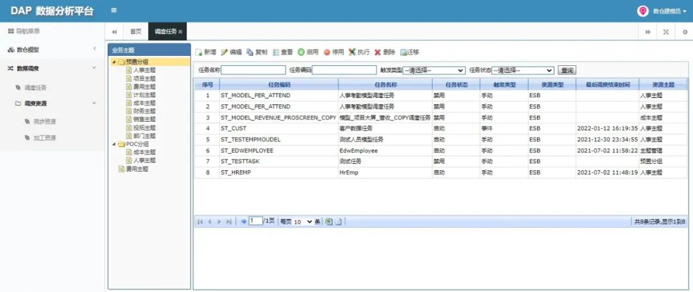This screenshot has width=693, height=292.
Task: Select 项目主题 in the tree
Action: pyautogui.click(x=144, y=78)
